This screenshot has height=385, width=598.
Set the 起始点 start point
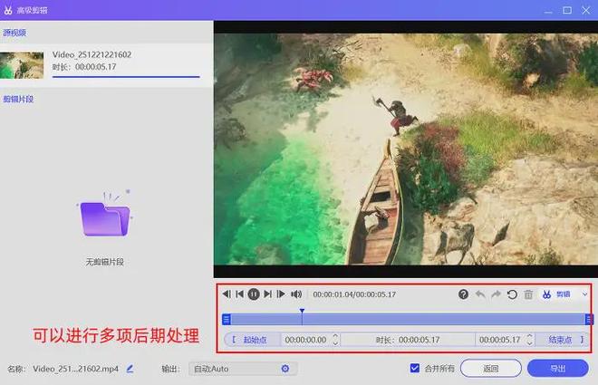(253, 340)
